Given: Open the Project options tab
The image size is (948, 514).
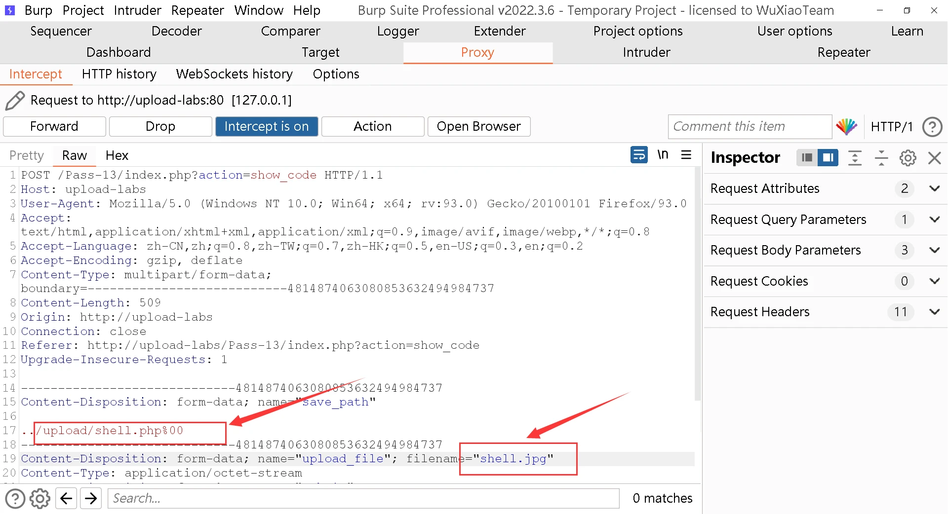Looking at the screenshot, I should click(x=638, y=31).
